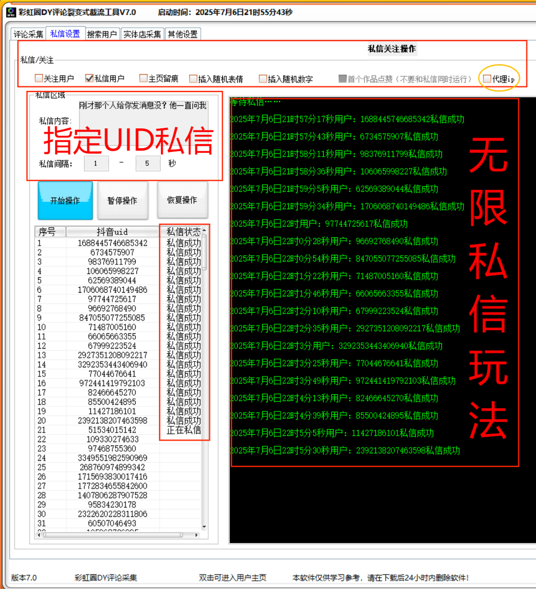This screenshot has width=536, height=589.
Task: Open the 搜索用户 tab
Action: tap(102, 35)
